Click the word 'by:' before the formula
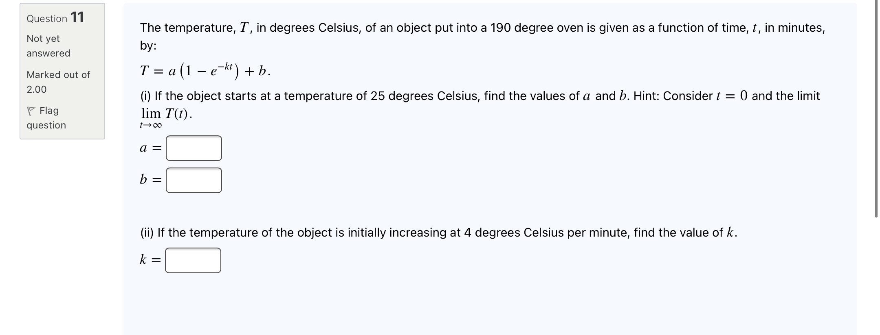Viewport: 880px width, 335px height. 148,46
